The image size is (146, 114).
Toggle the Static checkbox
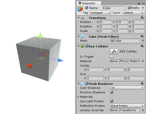click(129, 8)
